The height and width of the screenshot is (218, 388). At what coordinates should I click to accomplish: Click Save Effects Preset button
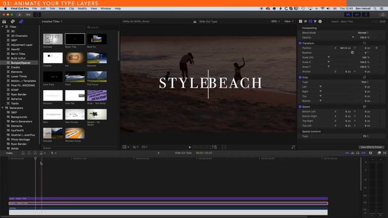(371, 147)
